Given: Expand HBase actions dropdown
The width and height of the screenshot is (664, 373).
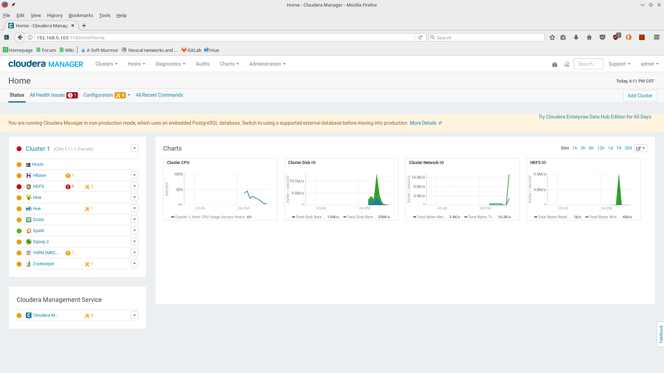Looking at the screenshot, I should [x=135, y=175].
